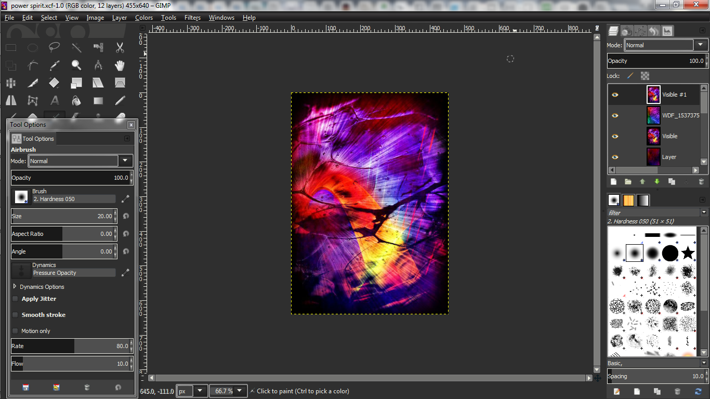Select the Flip tool
The width and height of the screenshot is (710, 399).
point(10,100)
